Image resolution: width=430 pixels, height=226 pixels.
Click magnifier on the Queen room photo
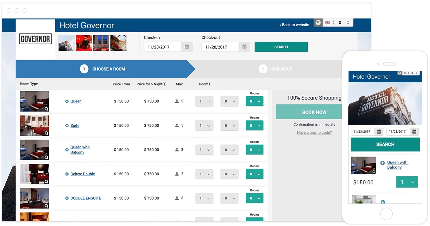46,109
